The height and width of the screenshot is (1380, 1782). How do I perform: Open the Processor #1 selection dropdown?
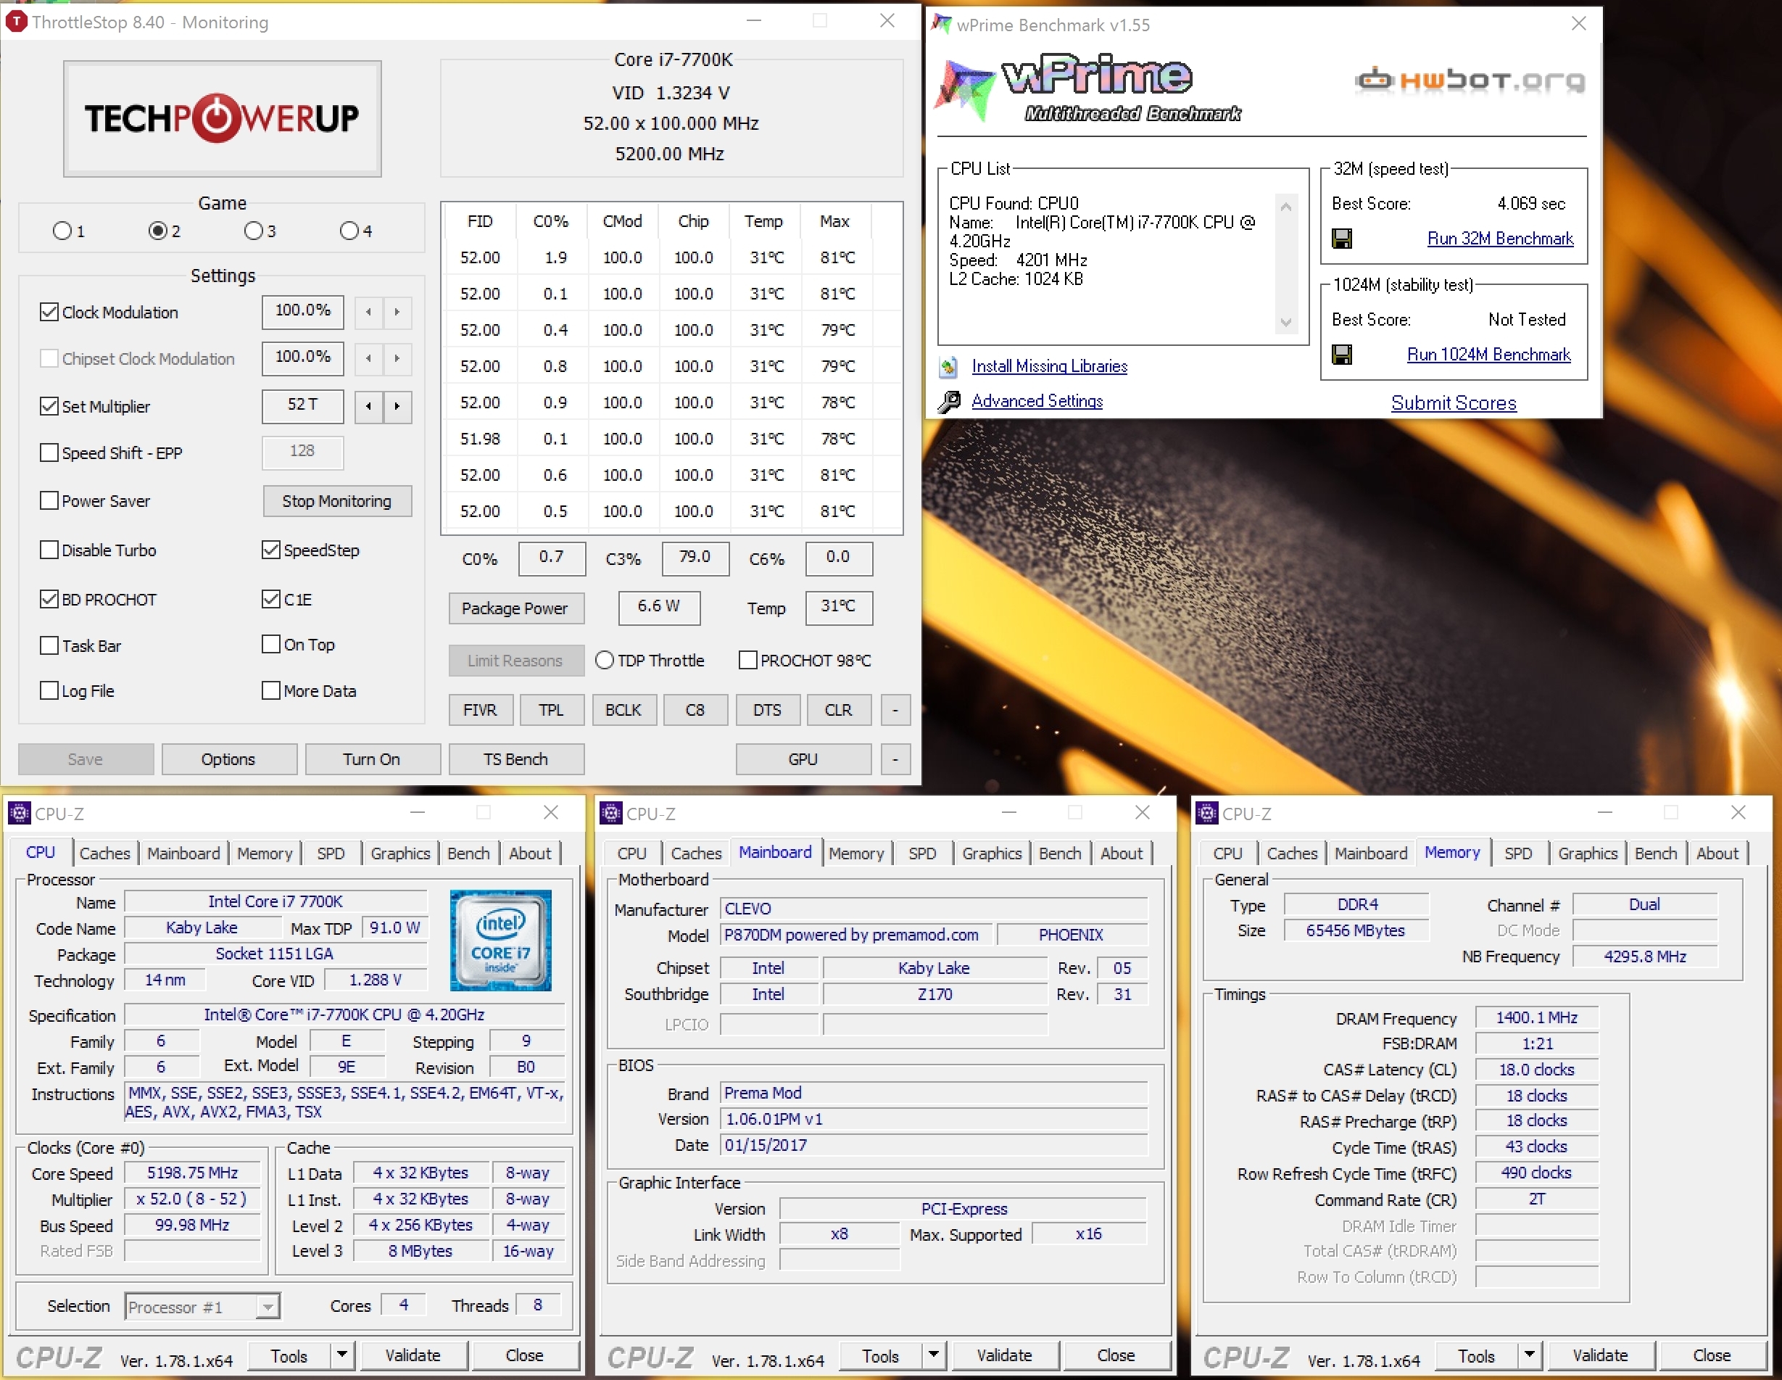point(267,1307)
